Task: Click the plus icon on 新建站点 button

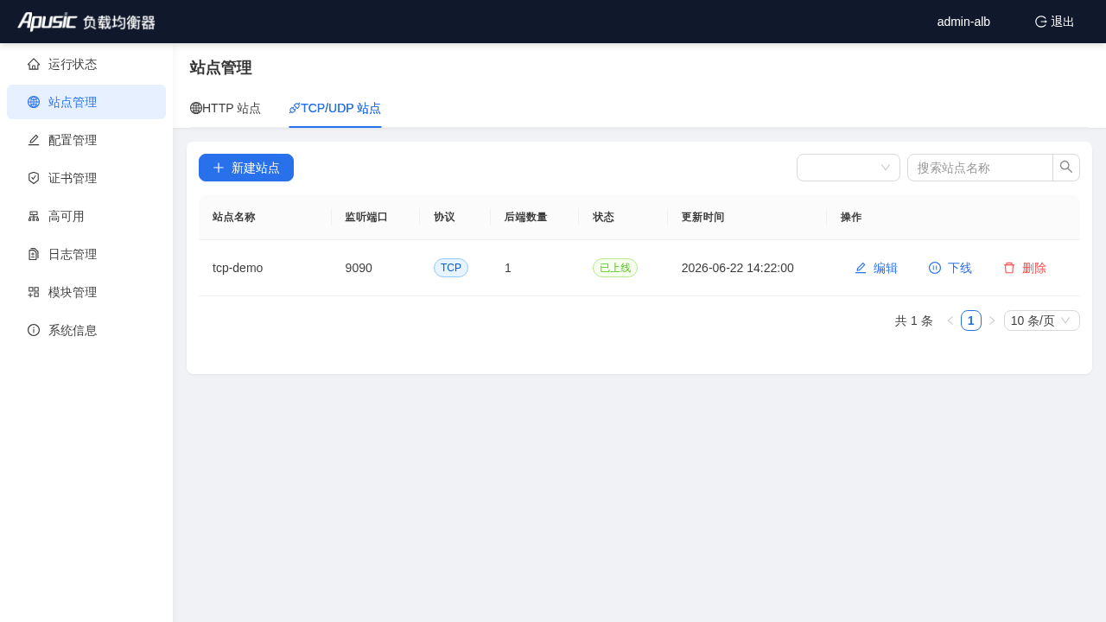Action: pyautogui.click(x=219, y=168)
